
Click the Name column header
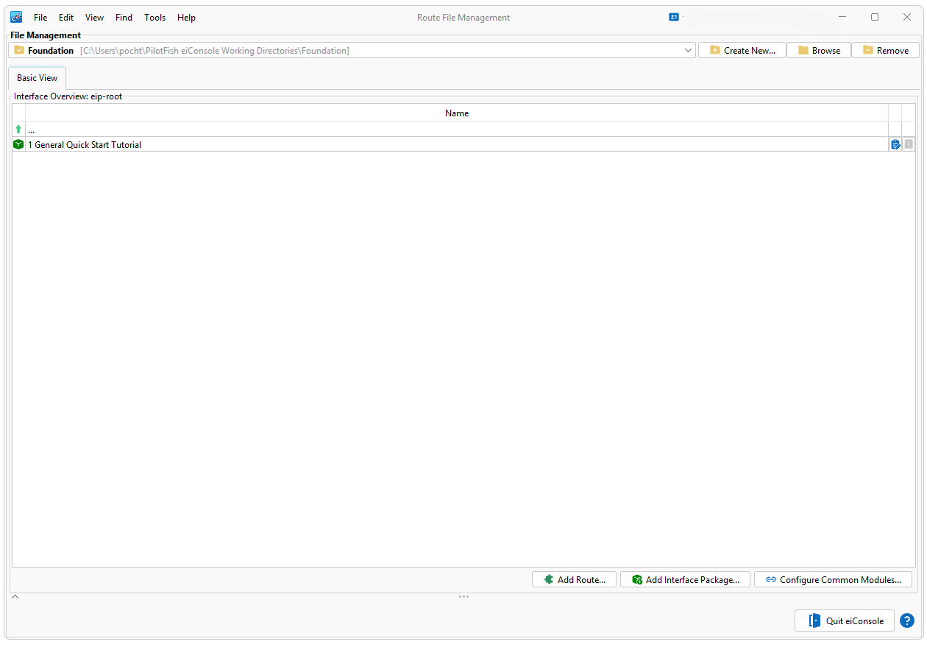pyautogui.click(x=457, y=113)
